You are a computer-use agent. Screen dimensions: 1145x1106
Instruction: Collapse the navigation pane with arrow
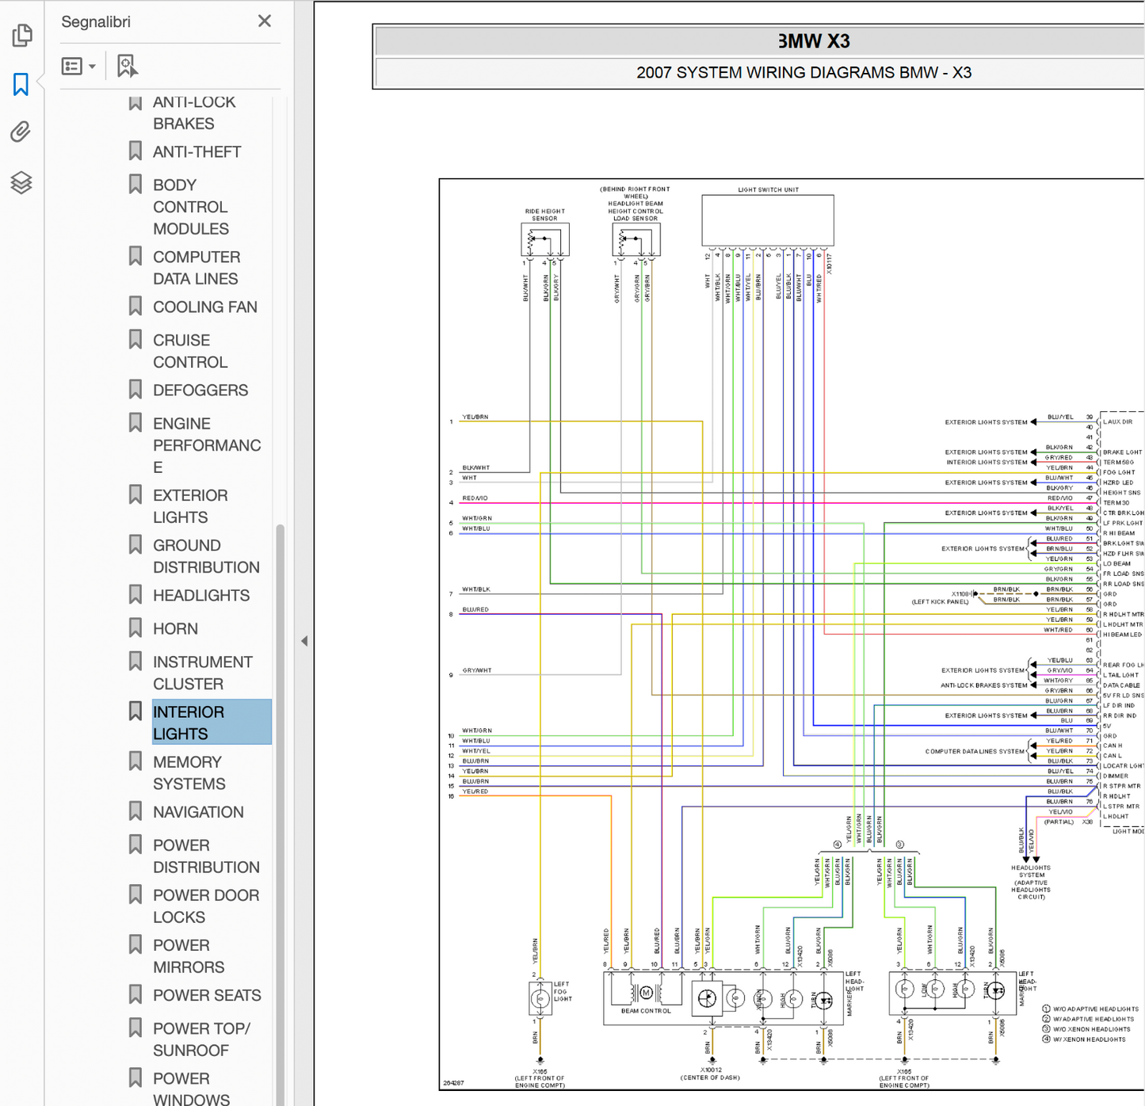coord(304,641)
